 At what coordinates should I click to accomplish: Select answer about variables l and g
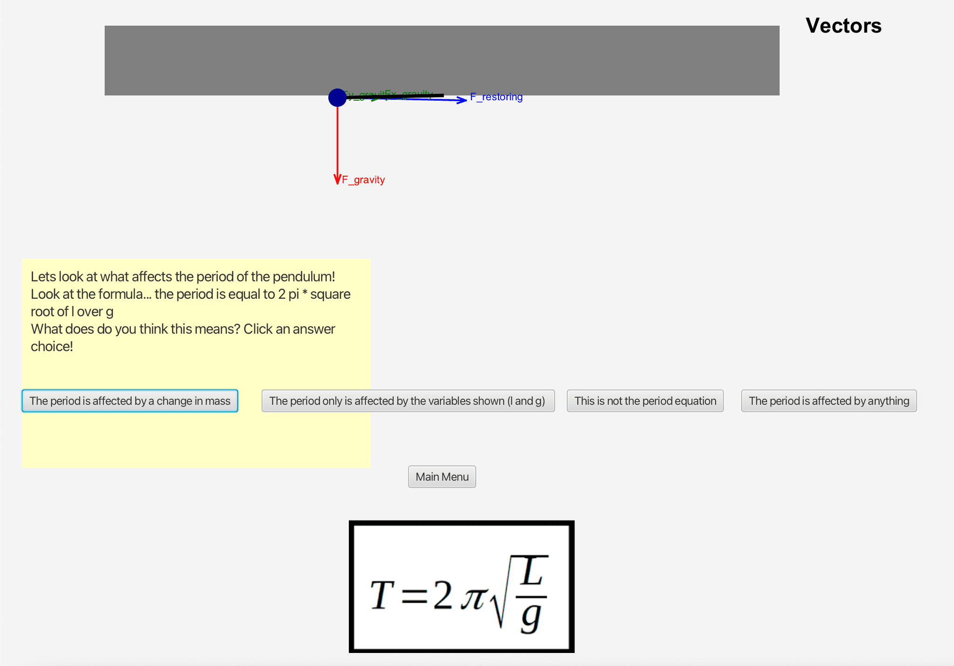coord(408,401)
